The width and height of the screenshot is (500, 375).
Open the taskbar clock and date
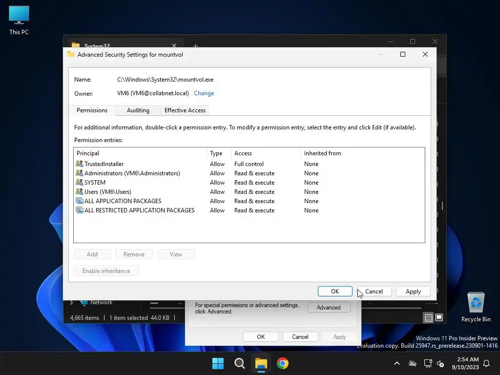point(465,363)
